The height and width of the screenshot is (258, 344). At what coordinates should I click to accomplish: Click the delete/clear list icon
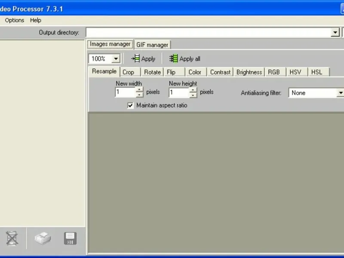12,238
